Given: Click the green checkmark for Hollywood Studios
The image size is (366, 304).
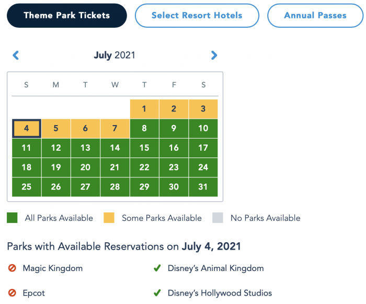Looking at the screenshot, I should 157,293.
